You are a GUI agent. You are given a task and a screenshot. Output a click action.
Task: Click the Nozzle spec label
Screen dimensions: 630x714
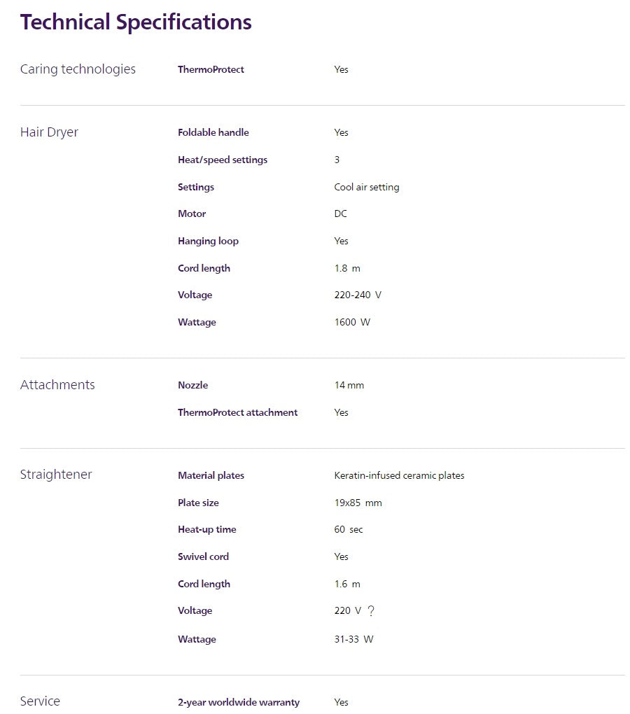[192, 385]
